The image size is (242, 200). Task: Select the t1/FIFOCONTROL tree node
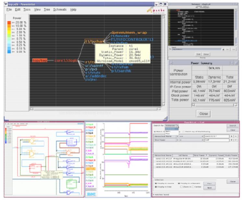point(132,40)
